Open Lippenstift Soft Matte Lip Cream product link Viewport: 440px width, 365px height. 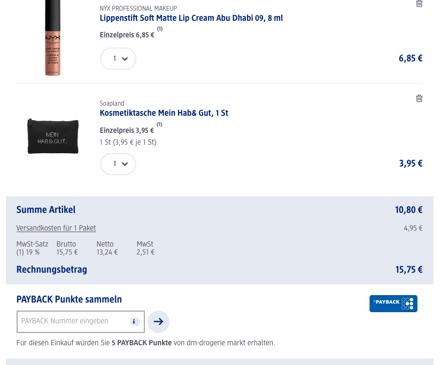(x=191, y=18)
